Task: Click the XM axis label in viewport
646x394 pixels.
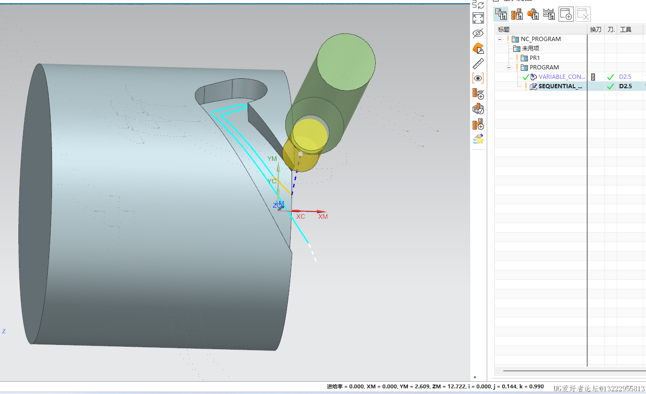Action: click(x=323, y=217)
